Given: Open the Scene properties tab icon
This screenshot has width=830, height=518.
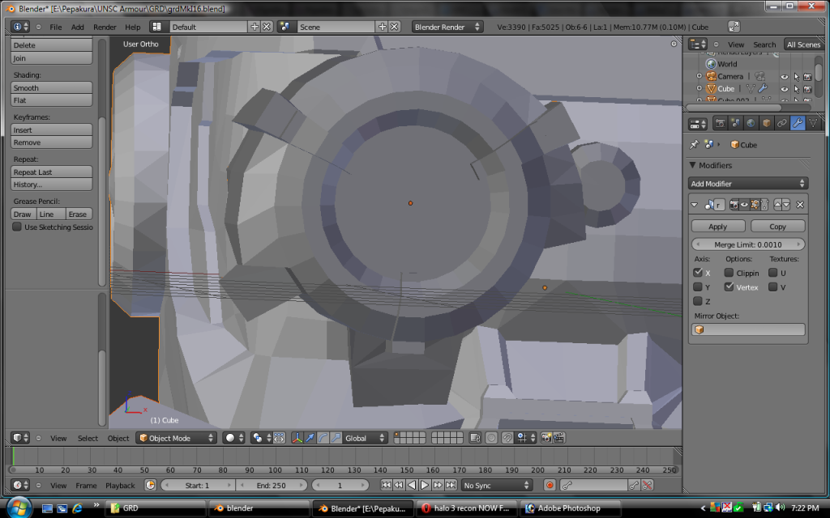Looking at the screenshot, I should click(x=735, y=123).
